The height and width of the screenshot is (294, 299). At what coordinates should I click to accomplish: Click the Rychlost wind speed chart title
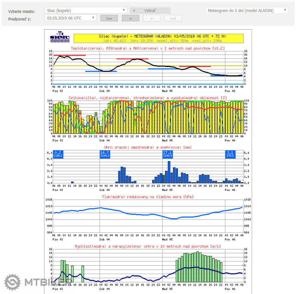pos(147,246)
